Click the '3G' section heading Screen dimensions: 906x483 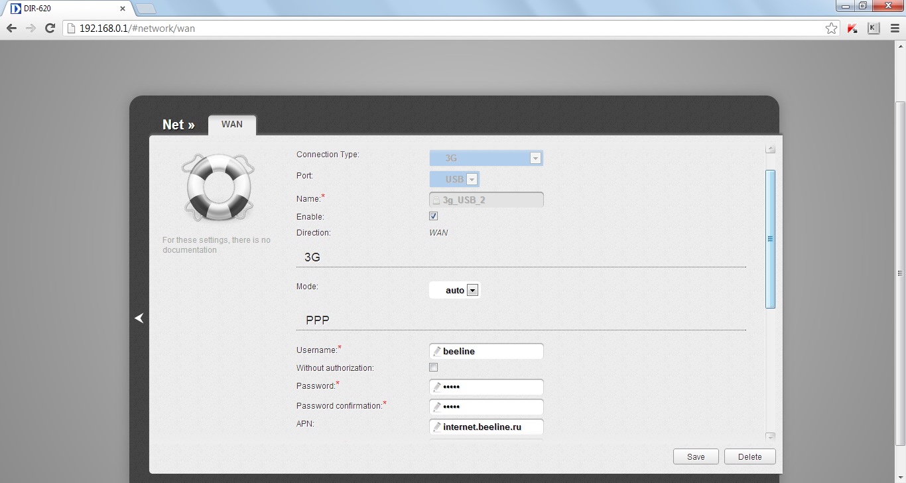click(x=312, y=257)
